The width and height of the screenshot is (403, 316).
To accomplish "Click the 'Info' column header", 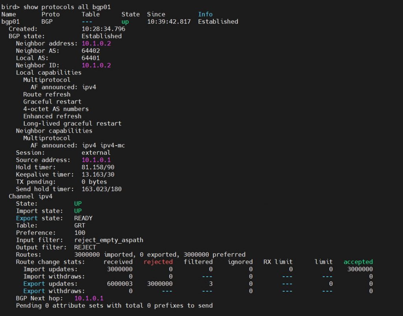I will pos(205,14).
